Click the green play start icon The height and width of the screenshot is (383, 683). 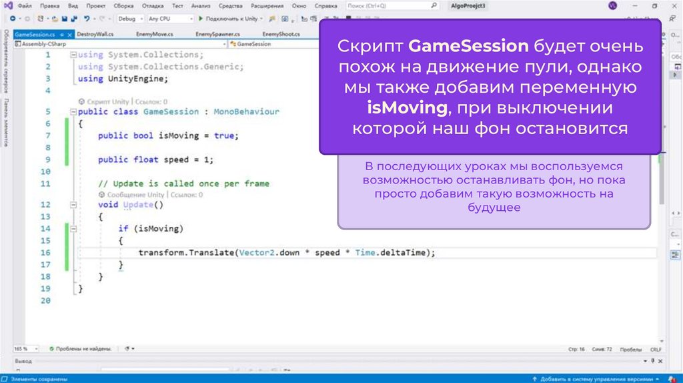point(201,19)
